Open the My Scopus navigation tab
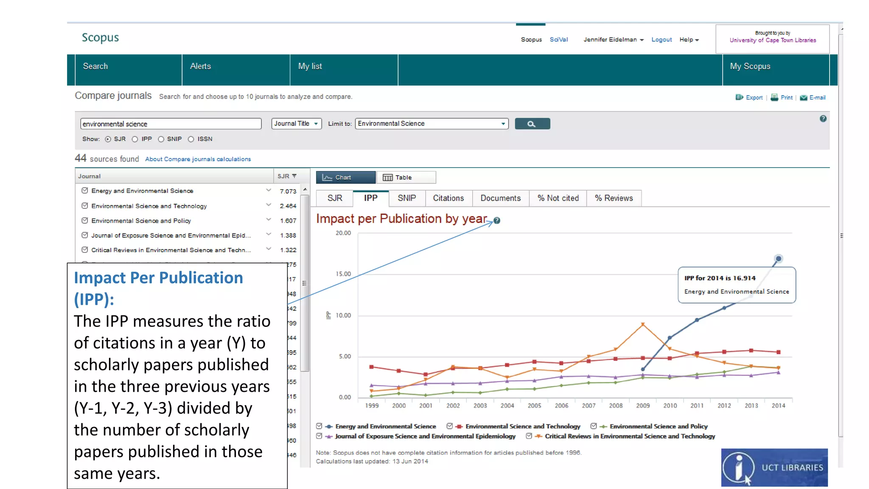 [x=776, y=70]
